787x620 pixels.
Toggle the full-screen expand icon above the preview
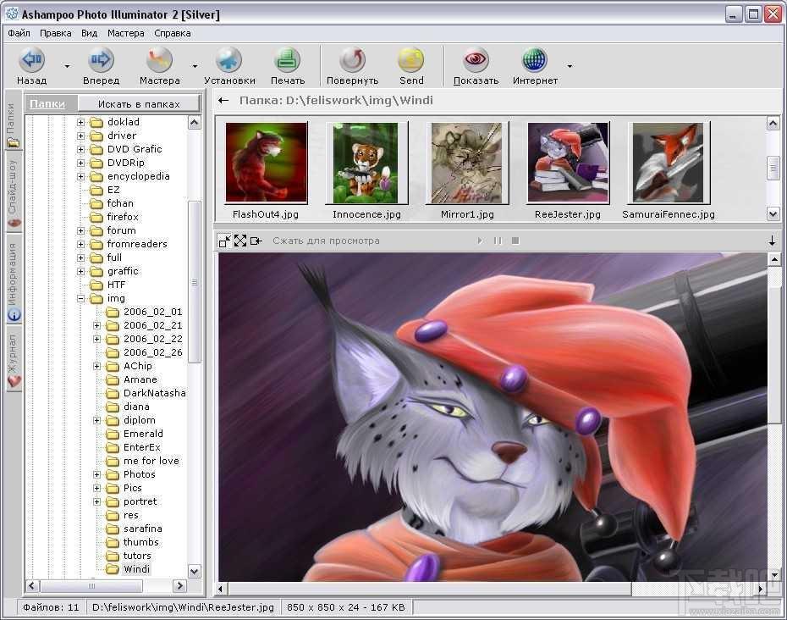coord(240,241)
